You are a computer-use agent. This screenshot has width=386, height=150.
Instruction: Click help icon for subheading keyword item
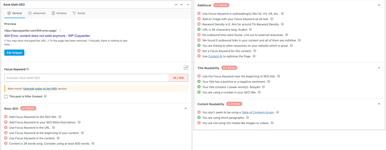282,13
